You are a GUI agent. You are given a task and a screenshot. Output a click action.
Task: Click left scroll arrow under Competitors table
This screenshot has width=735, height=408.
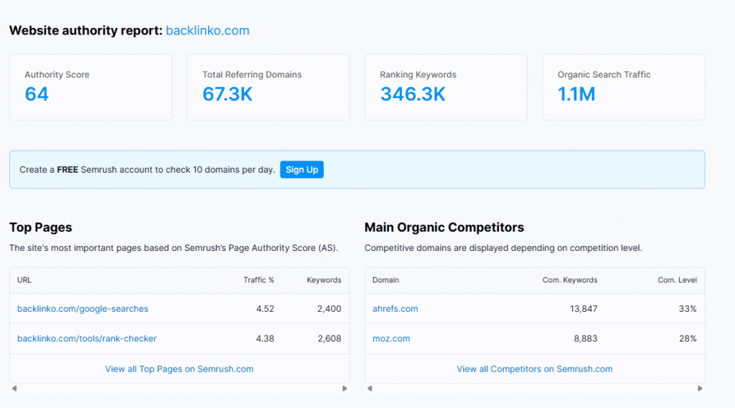369,389
